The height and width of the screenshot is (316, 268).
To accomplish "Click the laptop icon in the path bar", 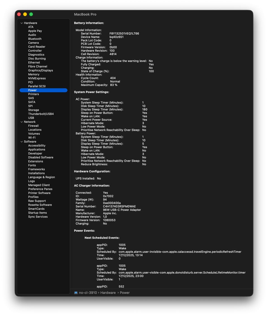I will tap(76, 293).
